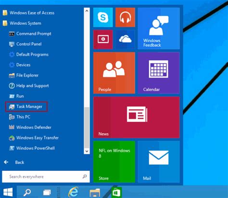Open the Skype tile

(103, 17)
